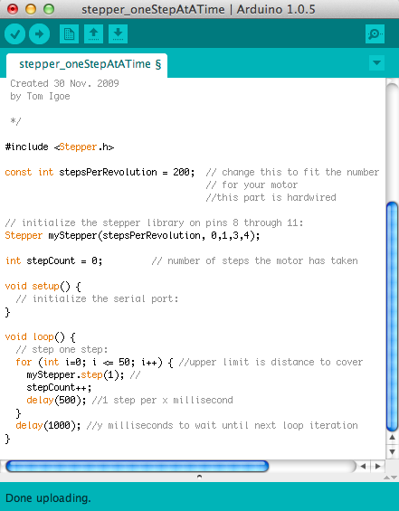Save the sketch with the down-arrow icon
The width and height of the screenshot is (399, 511).
(118, 33)
